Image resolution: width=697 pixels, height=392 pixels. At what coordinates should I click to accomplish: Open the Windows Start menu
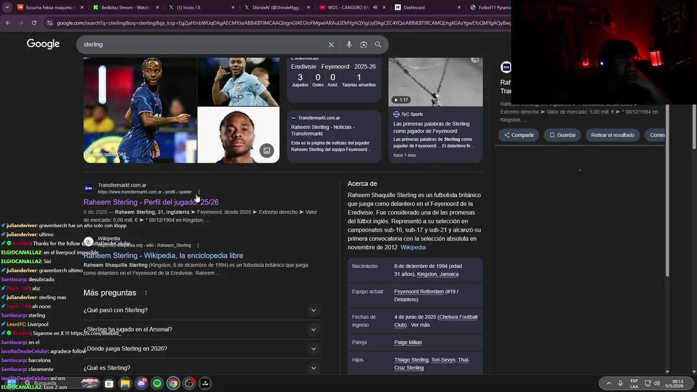pos(11,383)
